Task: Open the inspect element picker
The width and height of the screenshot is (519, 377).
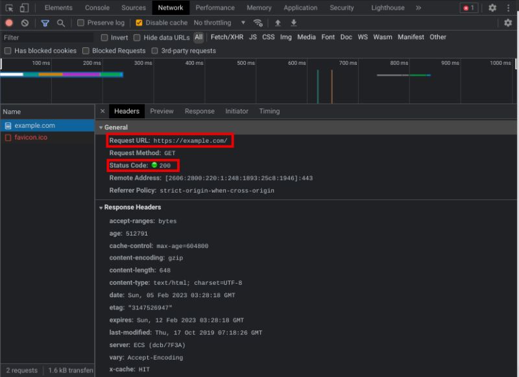Action: pos(10,8)
